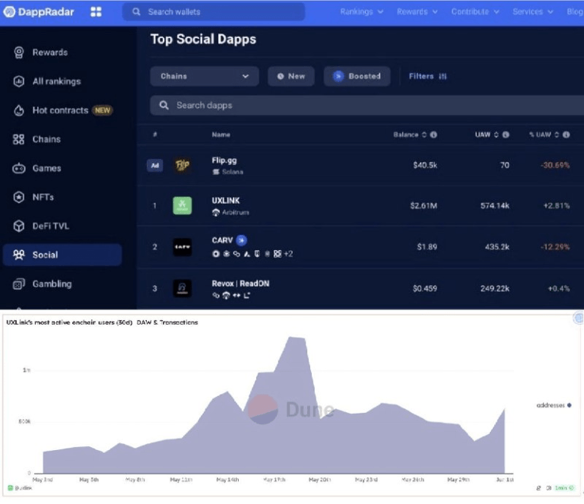Open Gambling category in sidebar

coord(52,284)
